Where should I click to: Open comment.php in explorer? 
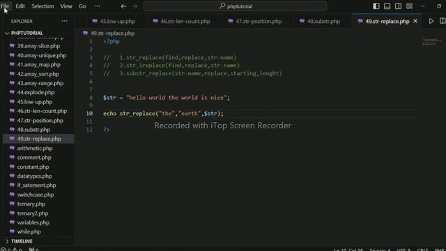[34, 158]
